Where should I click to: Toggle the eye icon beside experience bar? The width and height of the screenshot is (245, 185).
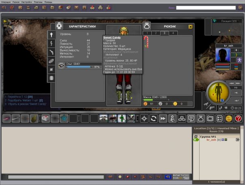coord(61,66)
